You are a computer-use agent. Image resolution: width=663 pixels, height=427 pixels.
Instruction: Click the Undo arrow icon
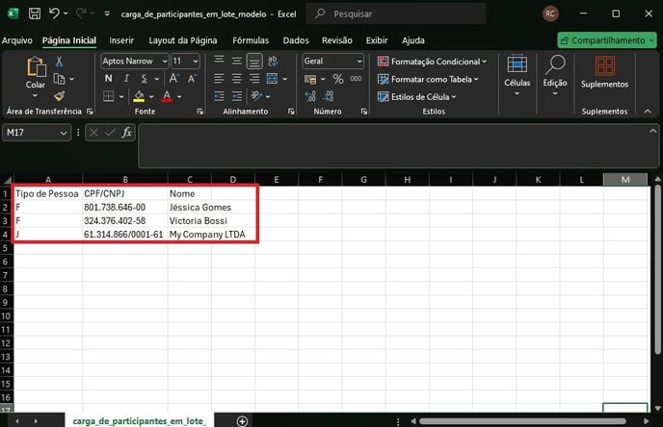click(54, 13)
